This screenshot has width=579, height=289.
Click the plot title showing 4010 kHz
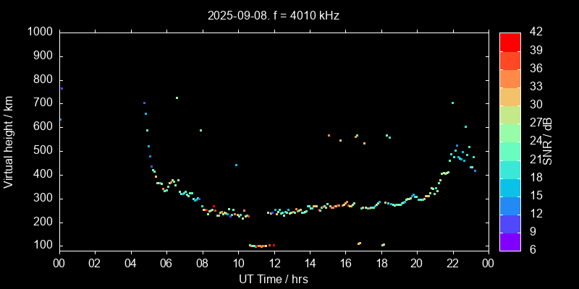point(273,15)
